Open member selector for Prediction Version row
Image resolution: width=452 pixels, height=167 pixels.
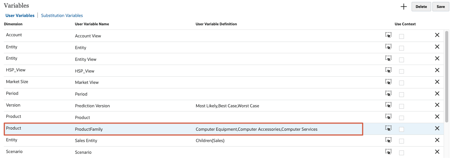388,105
